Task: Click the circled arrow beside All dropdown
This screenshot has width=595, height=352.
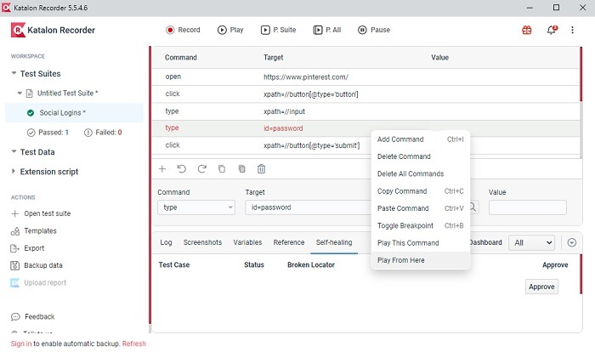Action: pos(572,242)
